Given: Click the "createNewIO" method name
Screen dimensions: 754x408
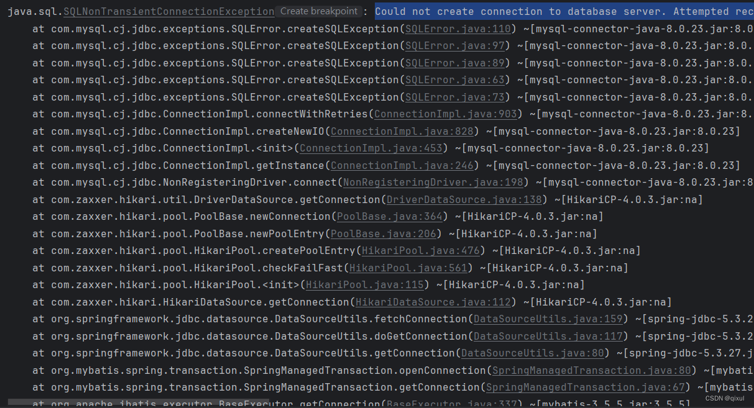Looking at the screenshot, I should click(x=290, y=131).
